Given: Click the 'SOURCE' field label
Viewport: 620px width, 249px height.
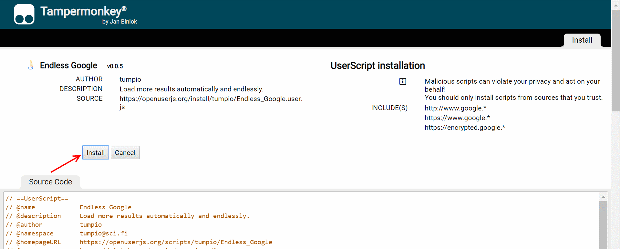Looking at the screenshot, I should point(89,99).
